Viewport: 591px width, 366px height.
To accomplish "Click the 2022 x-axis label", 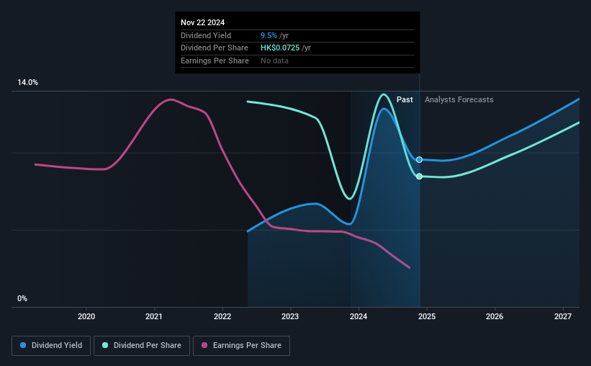I will pyautogui.click(x=222, y=316).
